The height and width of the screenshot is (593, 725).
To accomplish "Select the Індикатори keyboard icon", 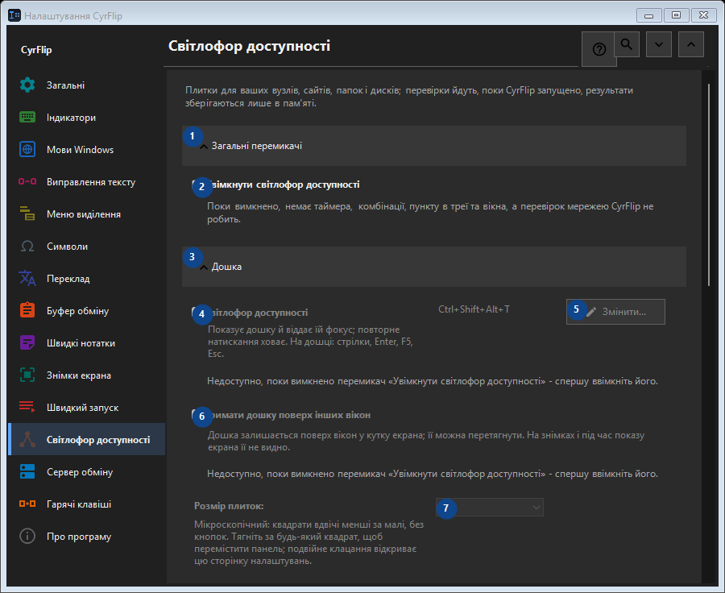I will tap(27, 117).
